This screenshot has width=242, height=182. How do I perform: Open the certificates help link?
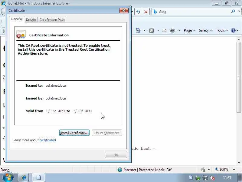click(x=47, y=140)
